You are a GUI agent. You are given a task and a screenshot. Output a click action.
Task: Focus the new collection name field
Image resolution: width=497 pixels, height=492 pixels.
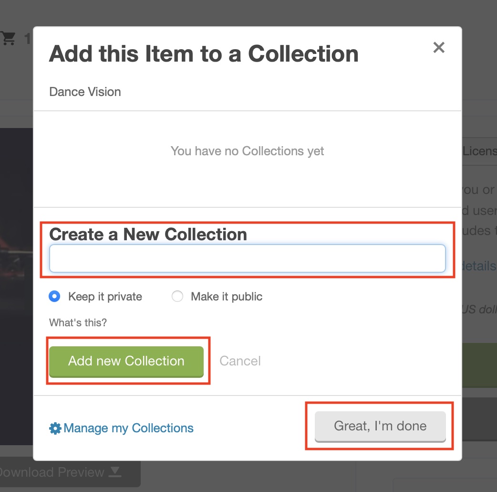pyautogui.click(x=247, y=258)
